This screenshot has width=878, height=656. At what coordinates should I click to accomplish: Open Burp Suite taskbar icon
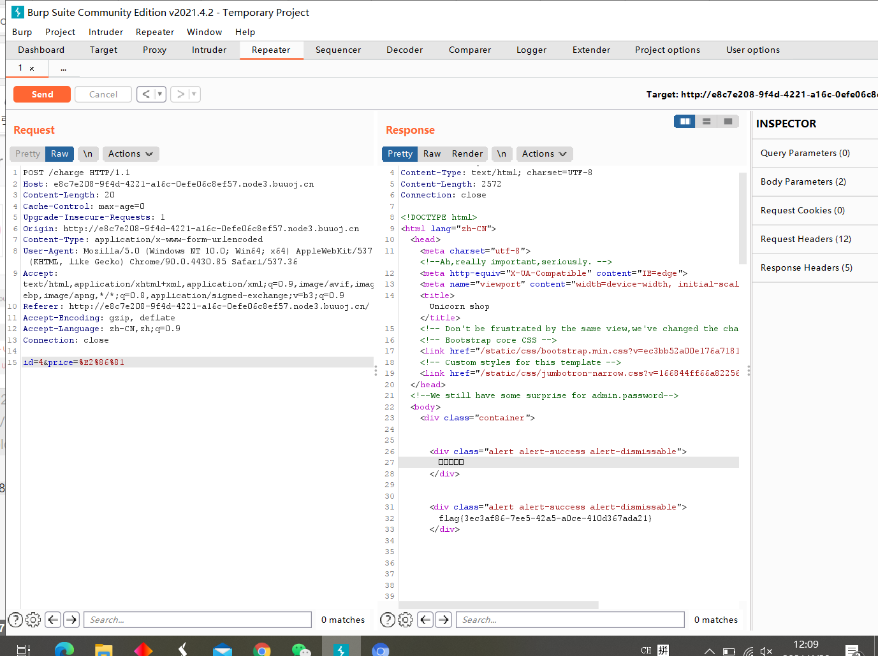click(x=341, y=649)
